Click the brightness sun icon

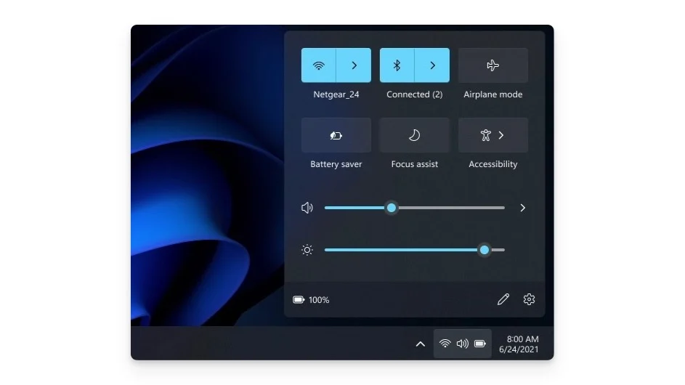point(307,250)
